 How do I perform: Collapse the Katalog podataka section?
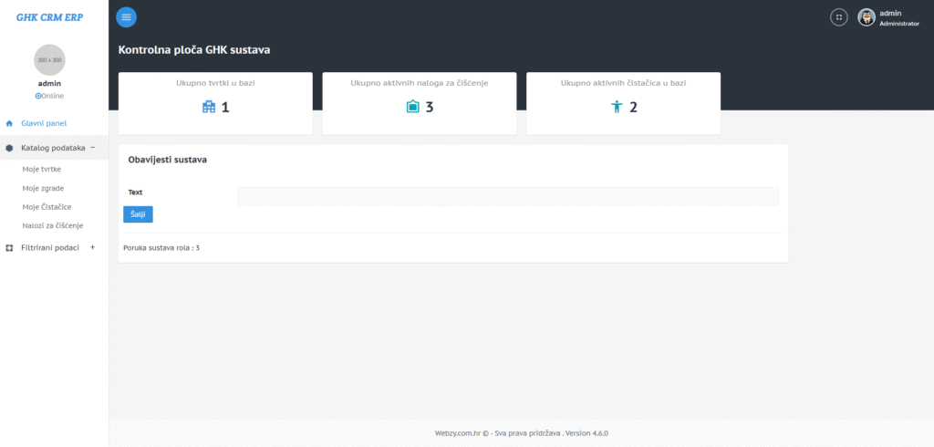[x=93, y=147]
